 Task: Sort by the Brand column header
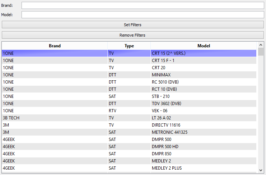55,46
